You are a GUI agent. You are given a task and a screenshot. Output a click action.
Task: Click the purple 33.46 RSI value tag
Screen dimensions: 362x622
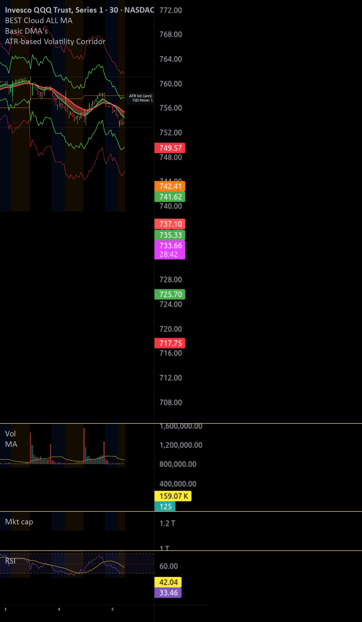(168, 593)
